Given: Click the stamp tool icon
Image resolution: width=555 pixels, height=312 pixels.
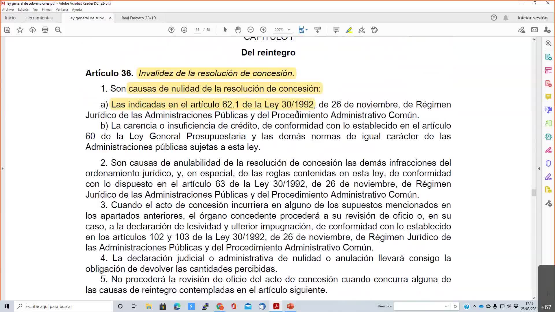Looking at the screenshot, I should pyautogui.click(x=375, y=30).
